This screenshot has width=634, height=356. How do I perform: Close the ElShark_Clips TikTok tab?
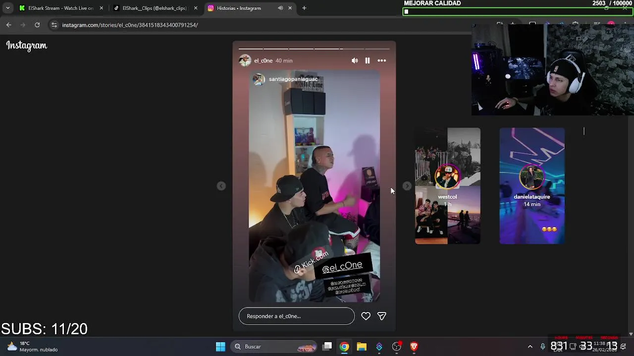(x=196, y=8)
